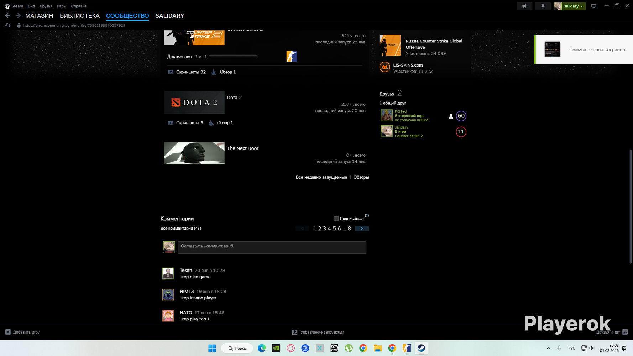Click the page vertical scrollbar
This screenshot has height=356, width=633.
pos(630,206)
